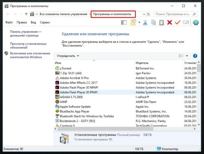Open the blue Help question icon
The width and height of the screenshot is (204, 154).
point(195,56)
